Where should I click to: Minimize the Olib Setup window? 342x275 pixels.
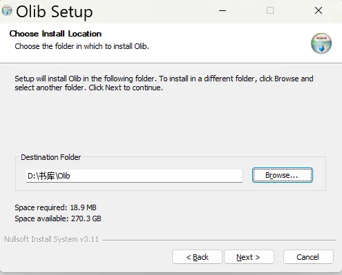click(222, 10)
